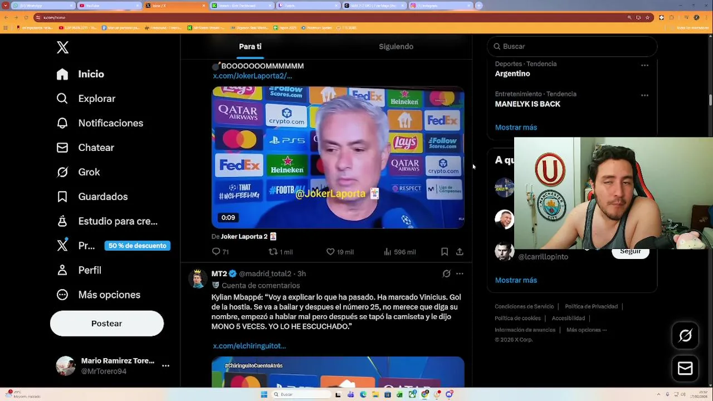Like the post with 19 mil likes

pos(340,252)
